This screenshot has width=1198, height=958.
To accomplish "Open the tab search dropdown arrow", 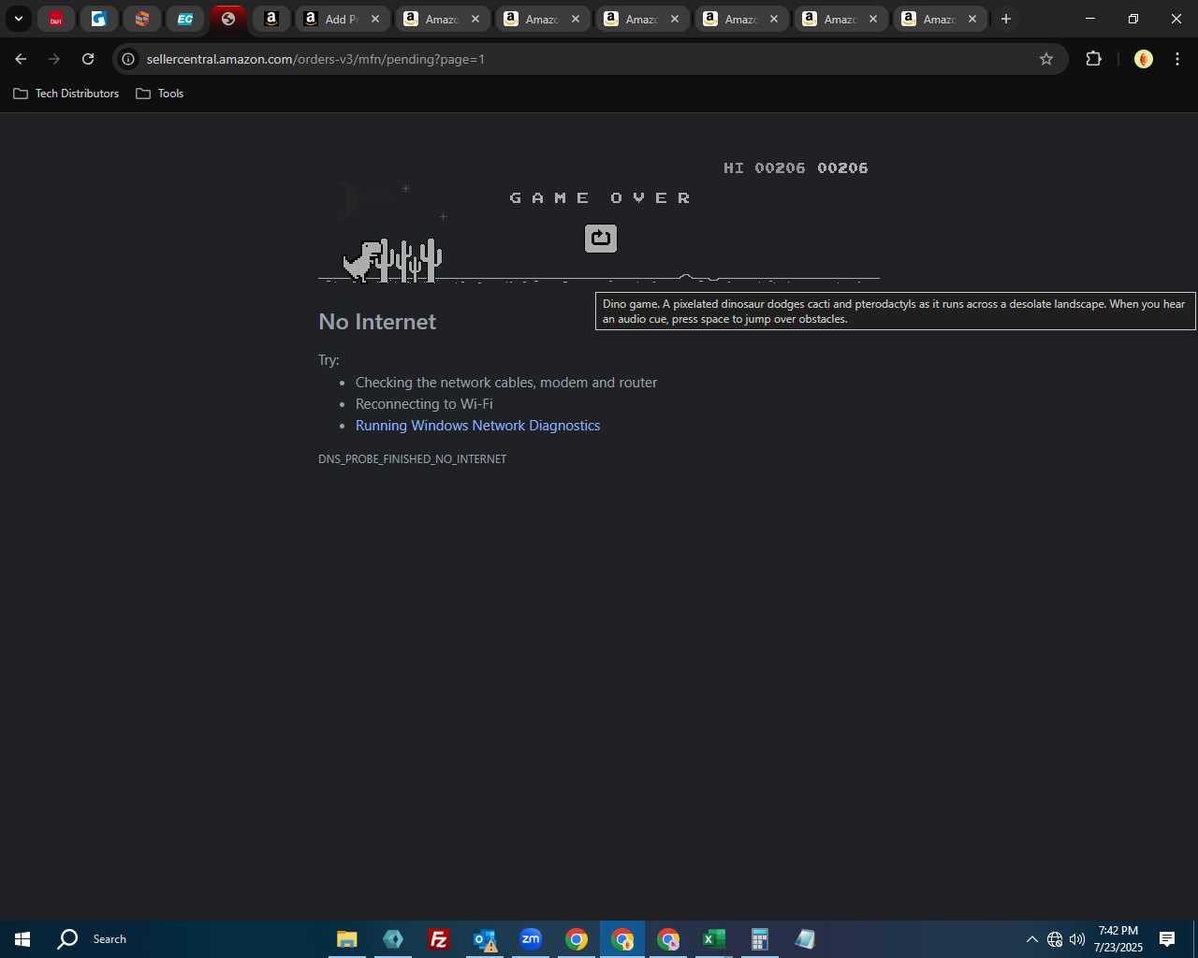I will pos(19,19).
